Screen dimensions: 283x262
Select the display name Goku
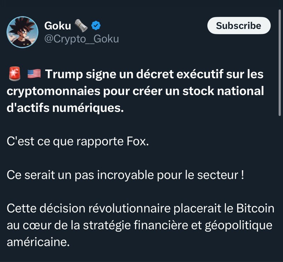[x=58, y=26]
